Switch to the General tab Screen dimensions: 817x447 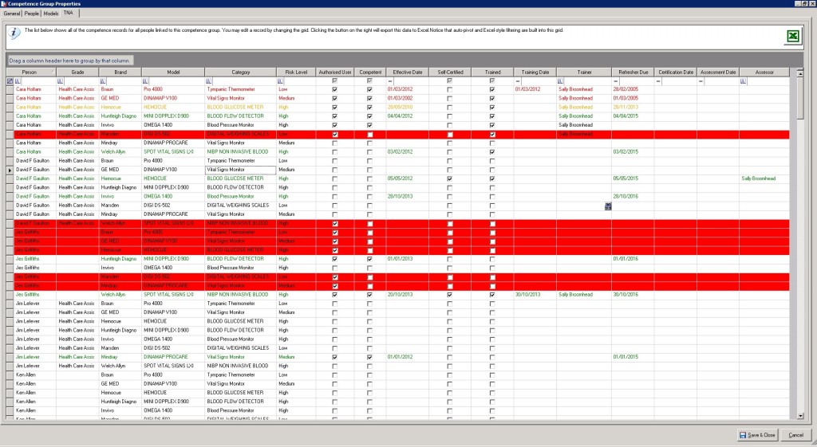(11, 14)
